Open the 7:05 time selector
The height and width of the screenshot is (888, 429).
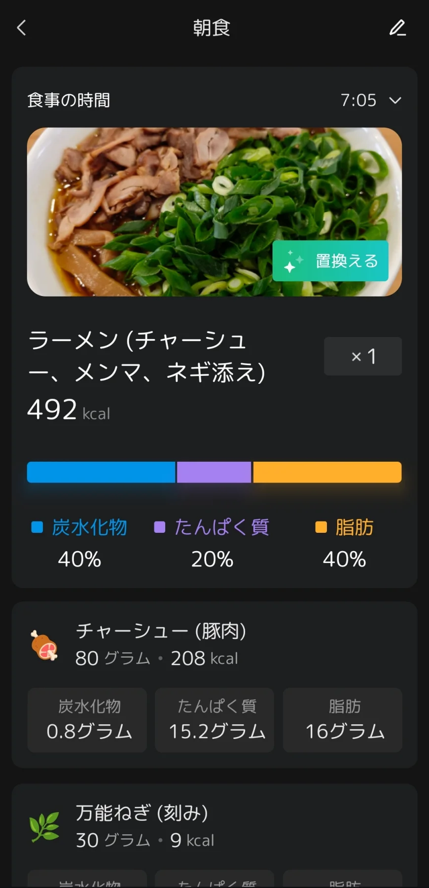point(358,101)
